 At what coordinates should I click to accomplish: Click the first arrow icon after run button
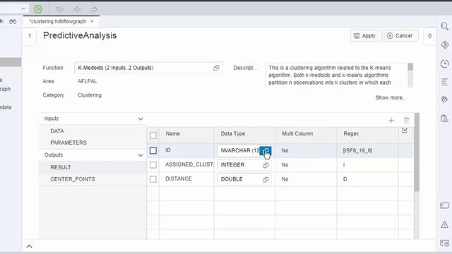(59, 9)
